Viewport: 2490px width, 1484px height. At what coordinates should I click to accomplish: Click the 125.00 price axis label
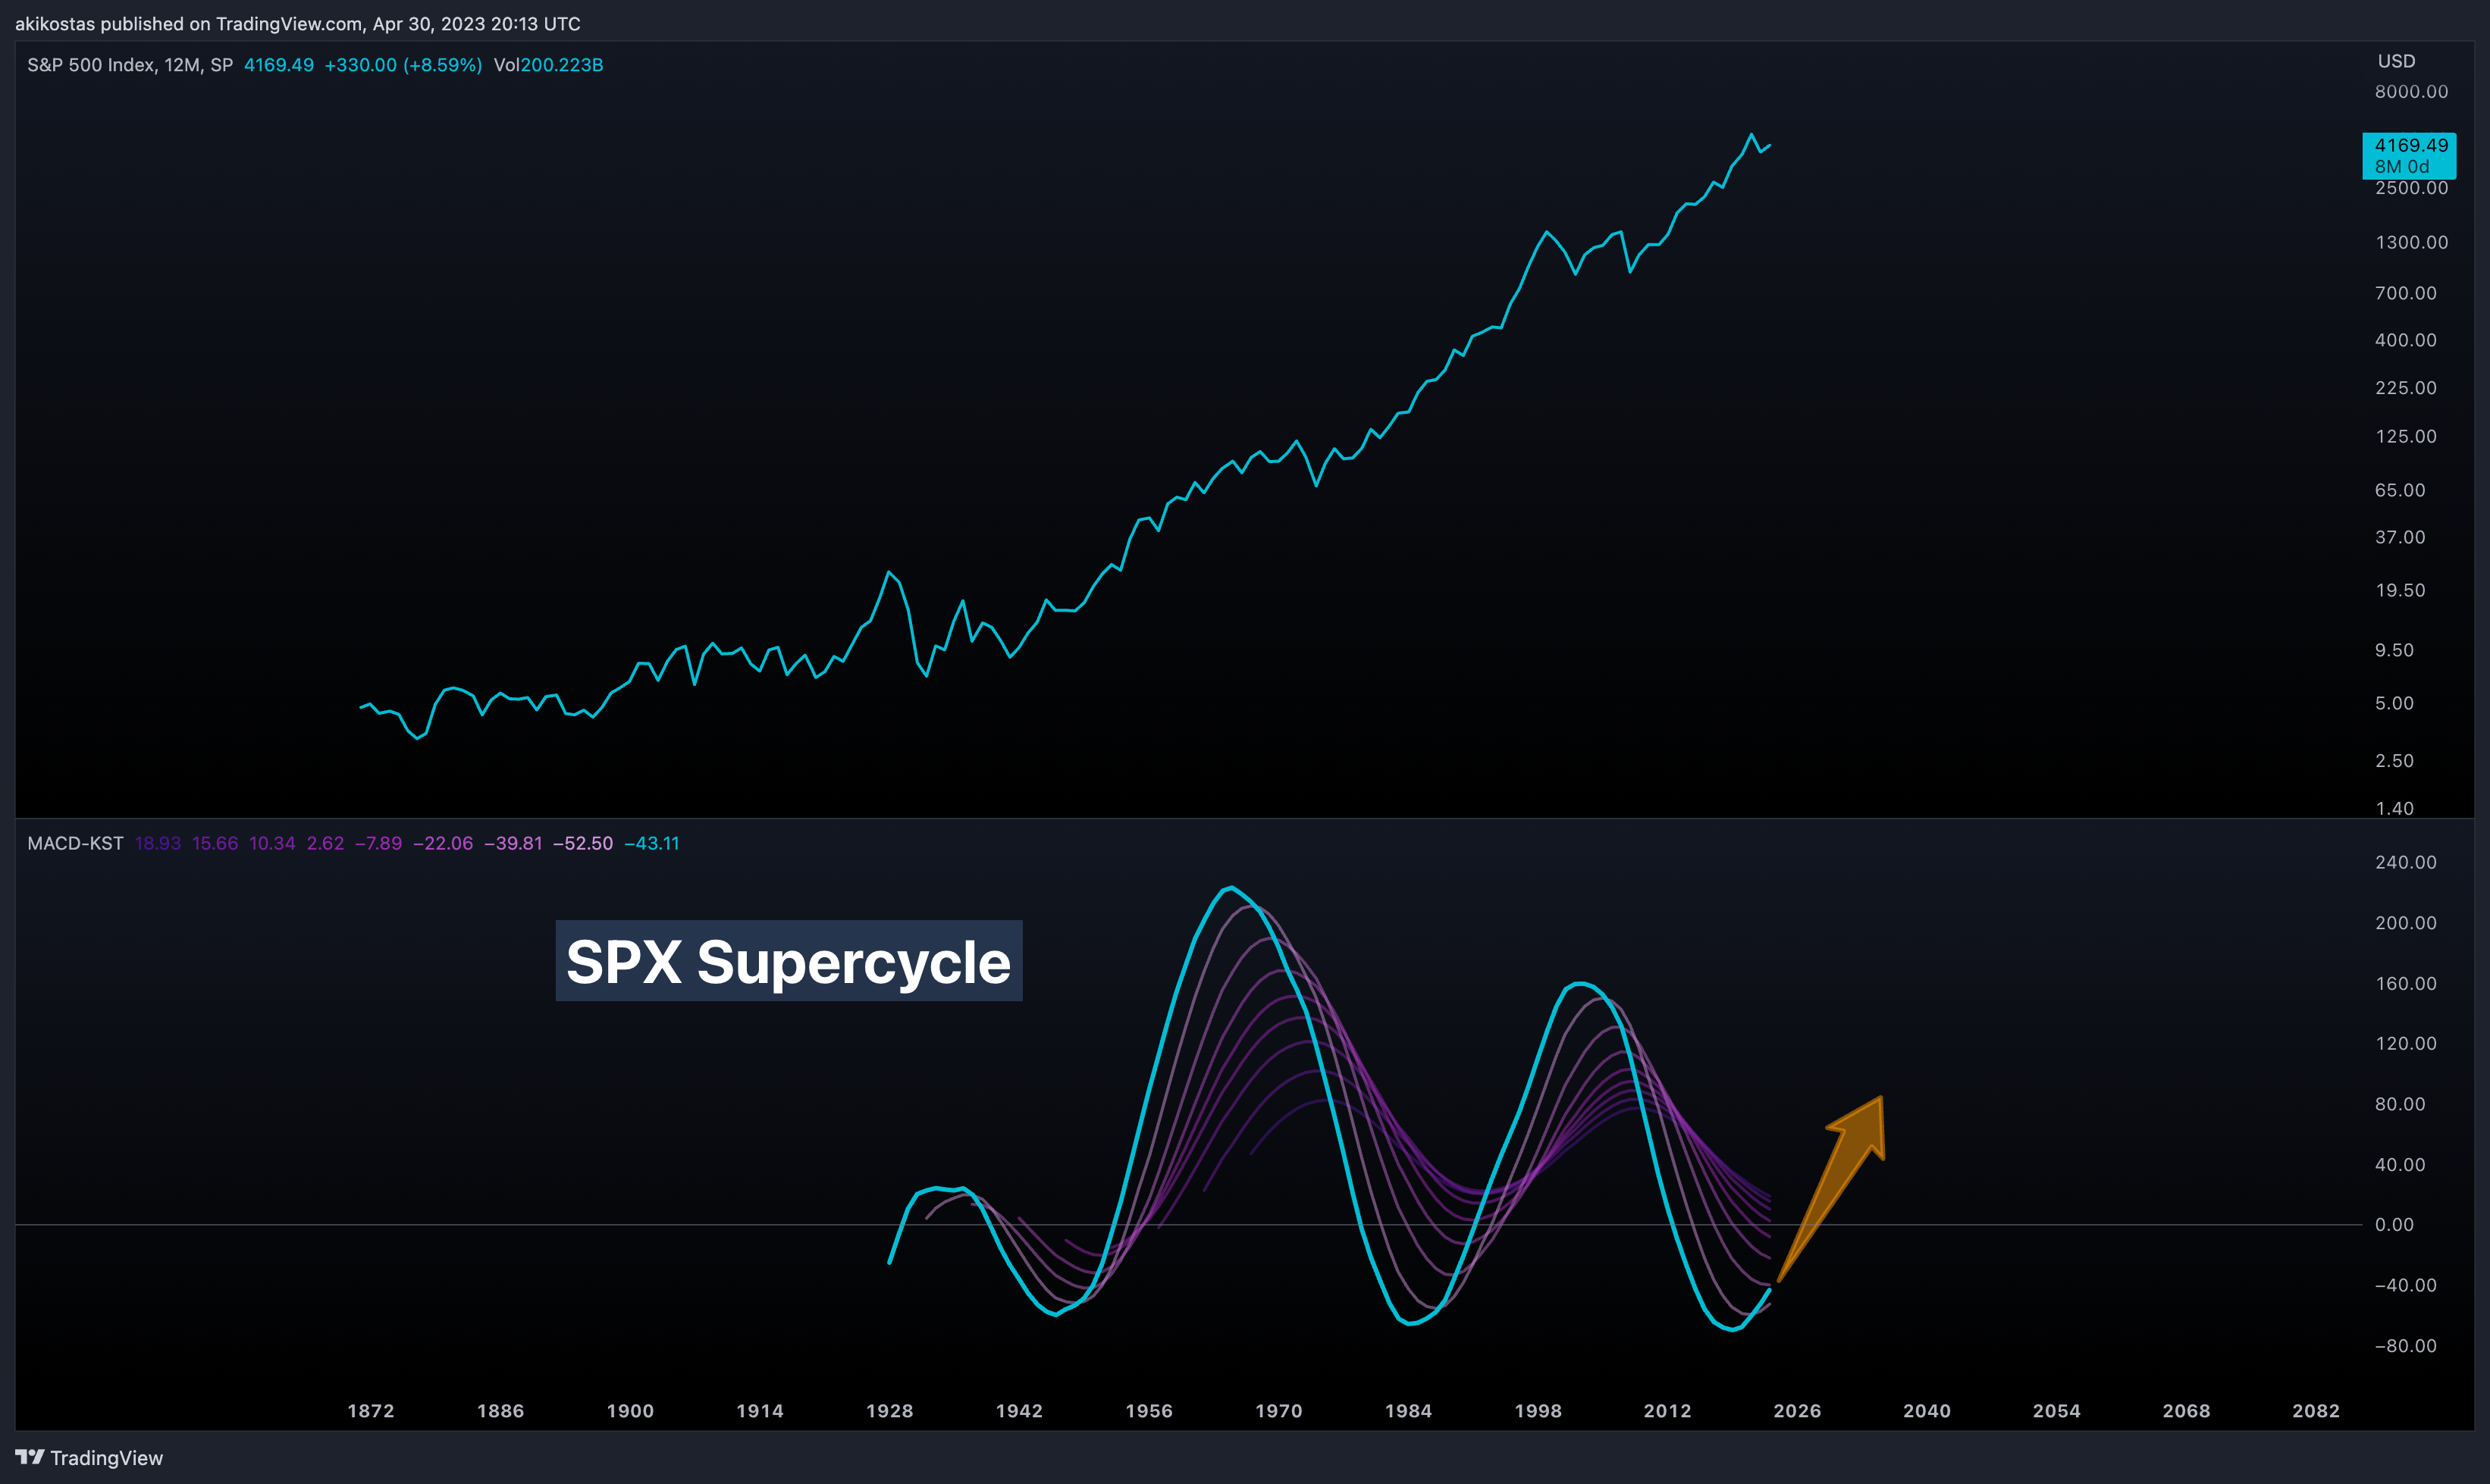tap(2406, 437)
